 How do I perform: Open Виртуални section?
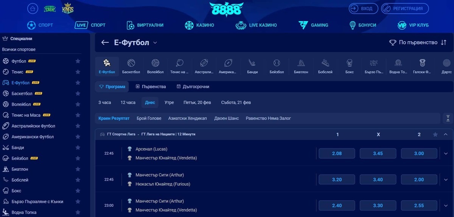point(145,25)
